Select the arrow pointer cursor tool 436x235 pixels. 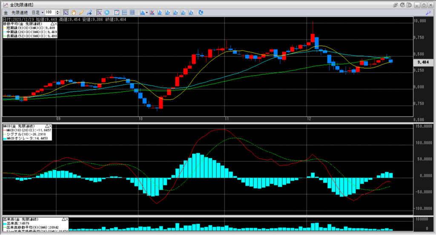(66, 12)
